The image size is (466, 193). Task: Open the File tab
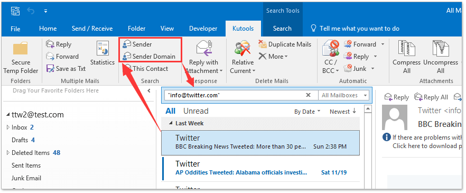coord(15,29)
